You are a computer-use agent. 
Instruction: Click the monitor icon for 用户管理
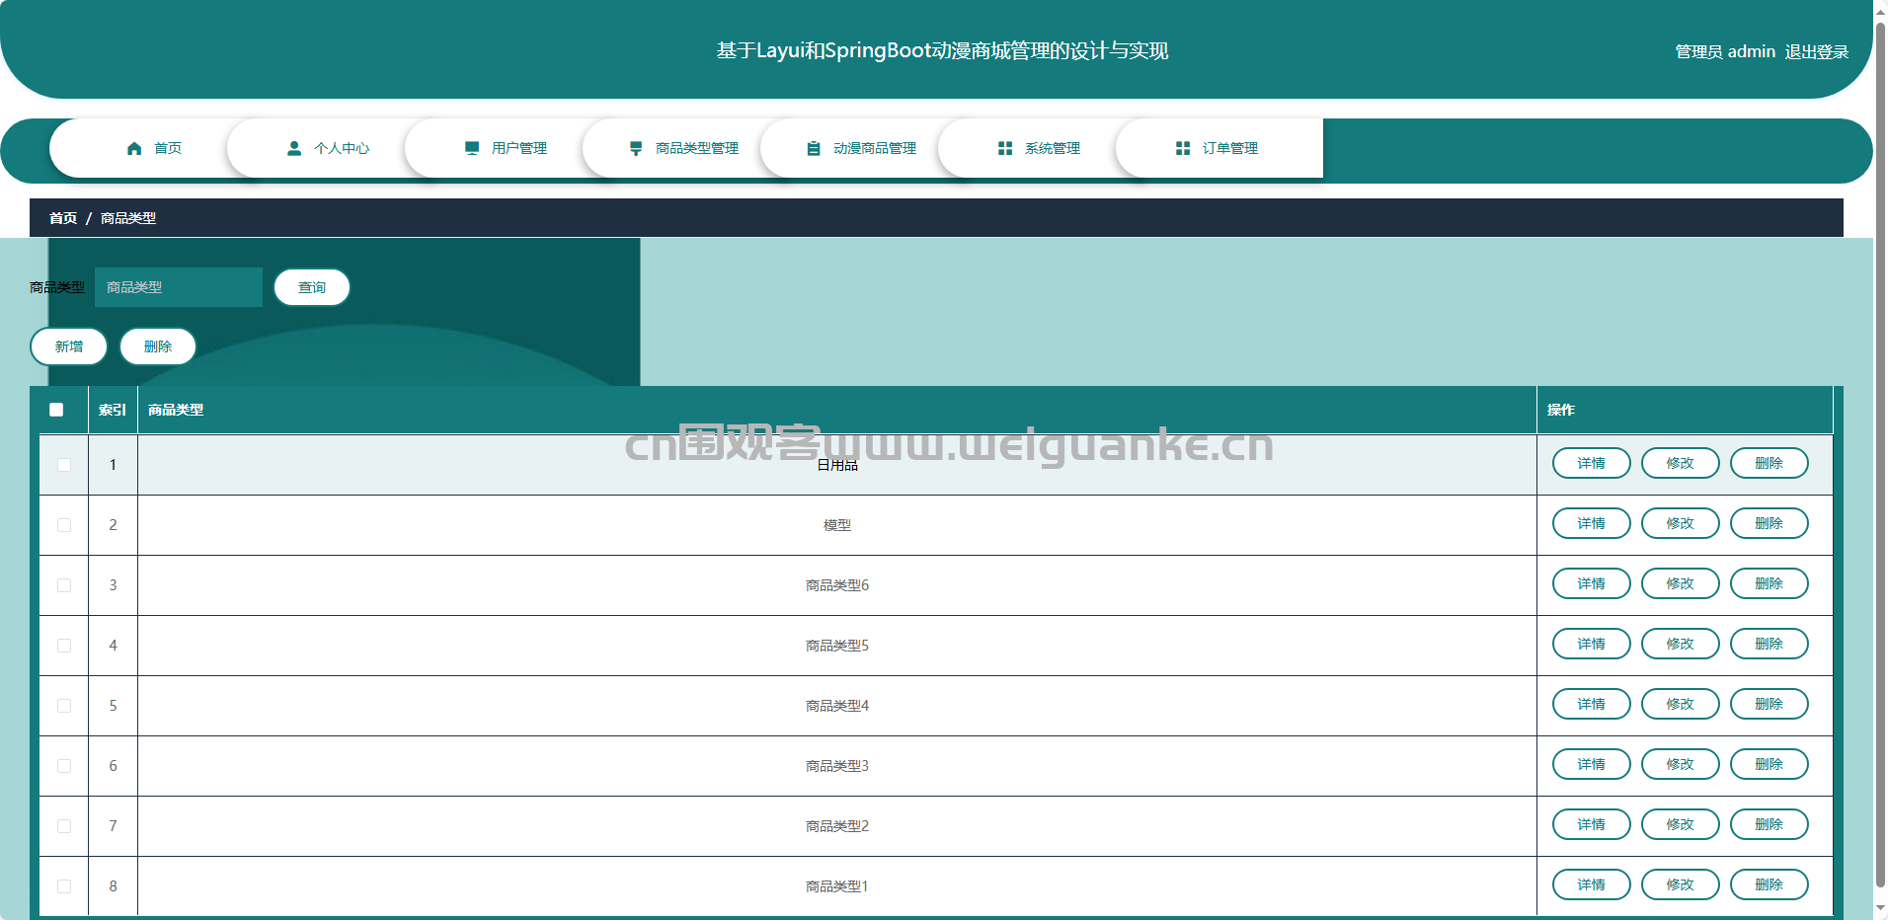pos(472,148)
